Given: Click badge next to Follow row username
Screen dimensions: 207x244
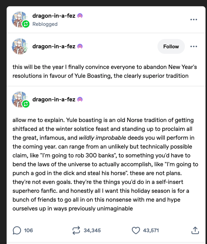Looking at the screenshot, I should click(x=80, y=46).
